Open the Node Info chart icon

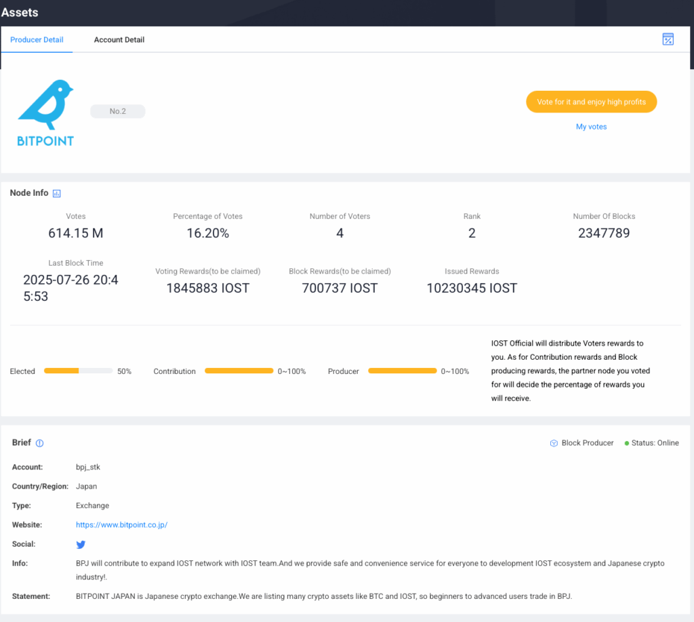click(x=57, y=193)
